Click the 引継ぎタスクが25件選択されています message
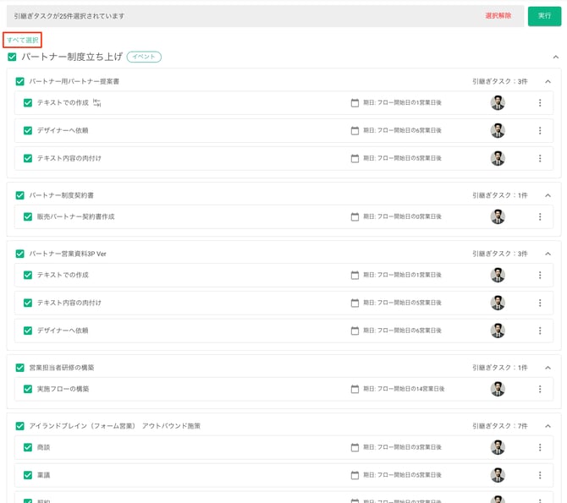The width and height of the screenshot is (567, 503). pyautogui.click(x=69, y=16)
